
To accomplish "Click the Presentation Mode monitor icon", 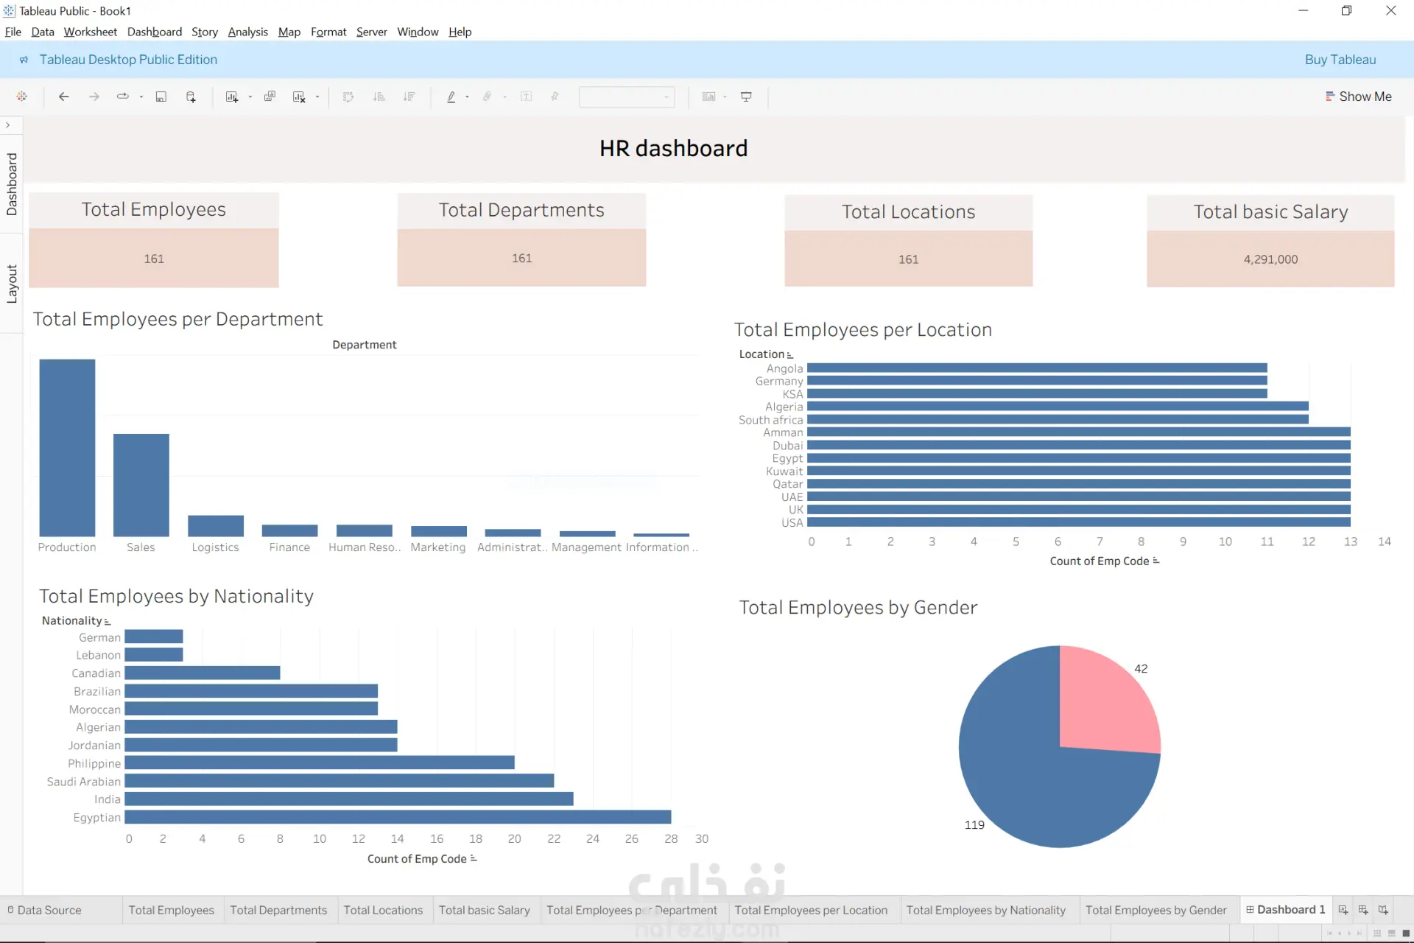I will pyautogui.click(x=746, y=97).
